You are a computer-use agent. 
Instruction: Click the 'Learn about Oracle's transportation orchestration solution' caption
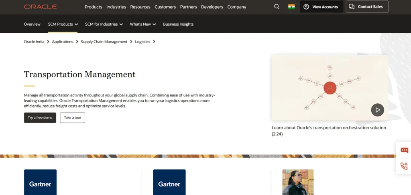329,131
